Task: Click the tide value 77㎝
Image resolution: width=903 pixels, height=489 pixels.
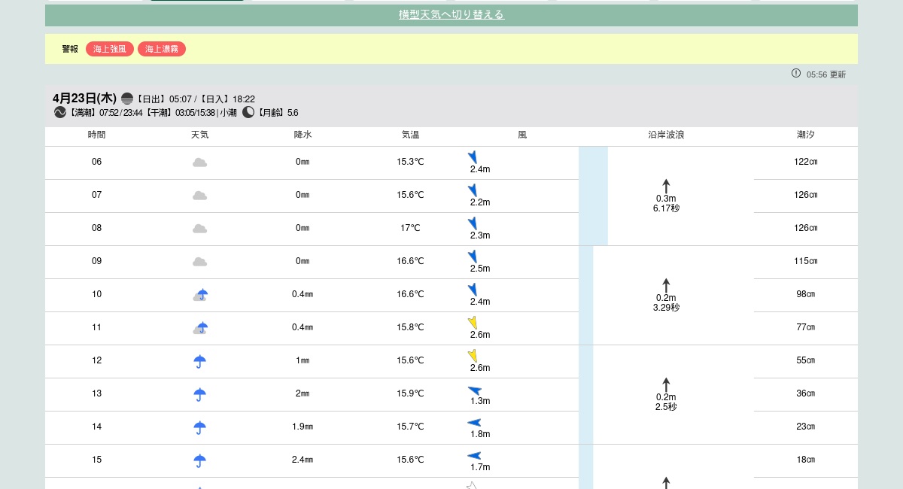Action: (x=806, y=327)
